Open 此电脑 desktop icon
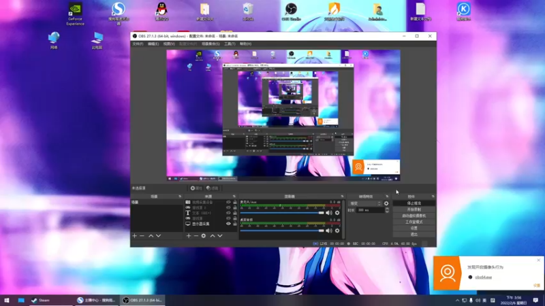545x306 pixels. [x=97, y=41]
